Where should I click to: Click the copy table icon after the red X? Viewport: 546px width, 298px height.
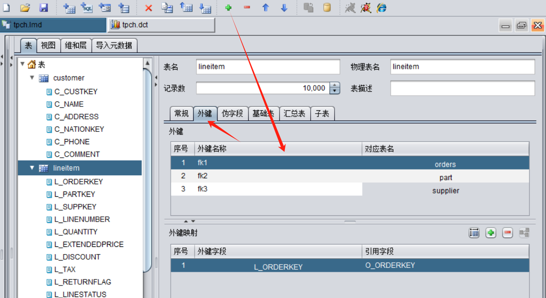coord(167,8)
